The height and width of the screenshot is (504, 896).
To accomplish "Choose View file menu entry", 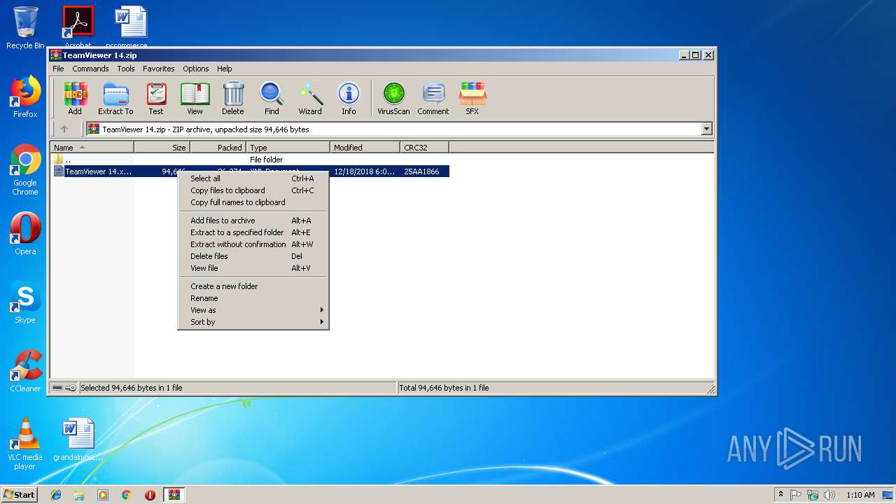I will pos(253,268).
